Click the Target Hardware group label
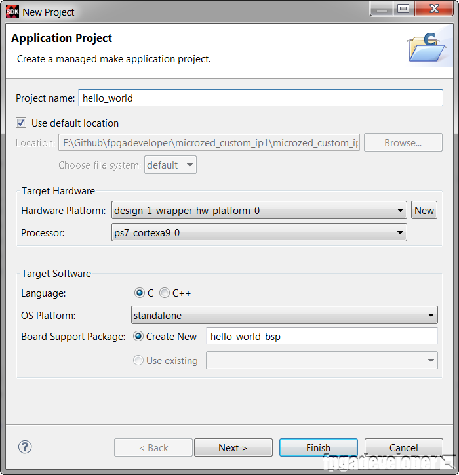 [58, 191]
